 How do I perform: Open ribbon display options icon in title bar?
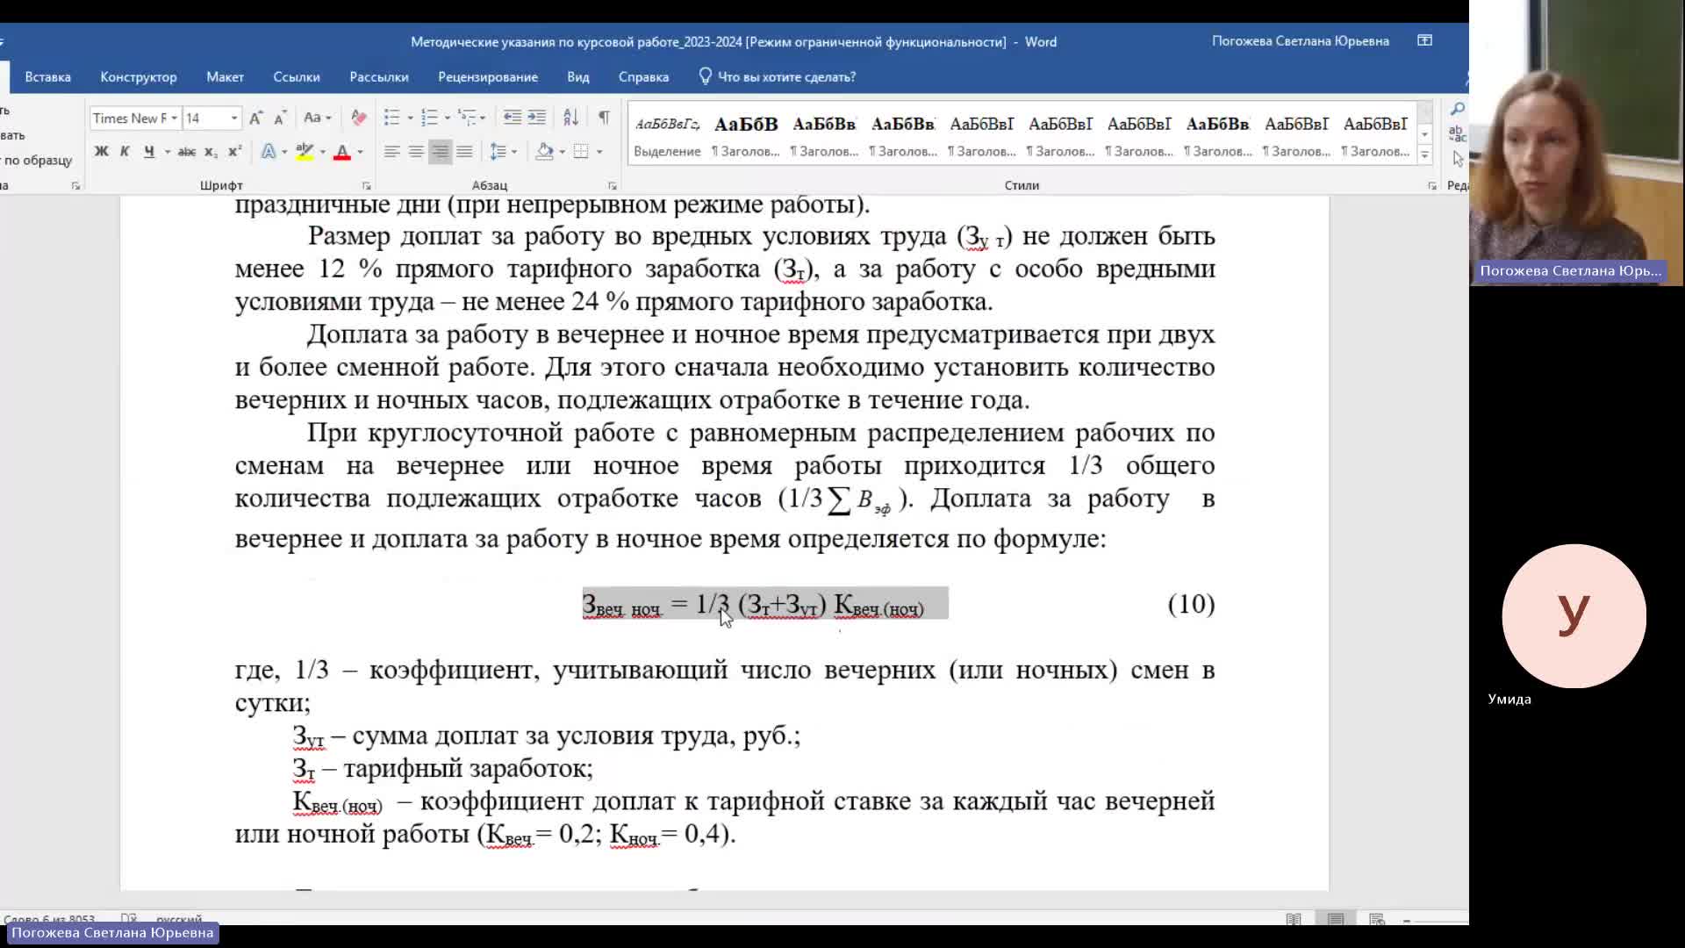(1425, 41)
